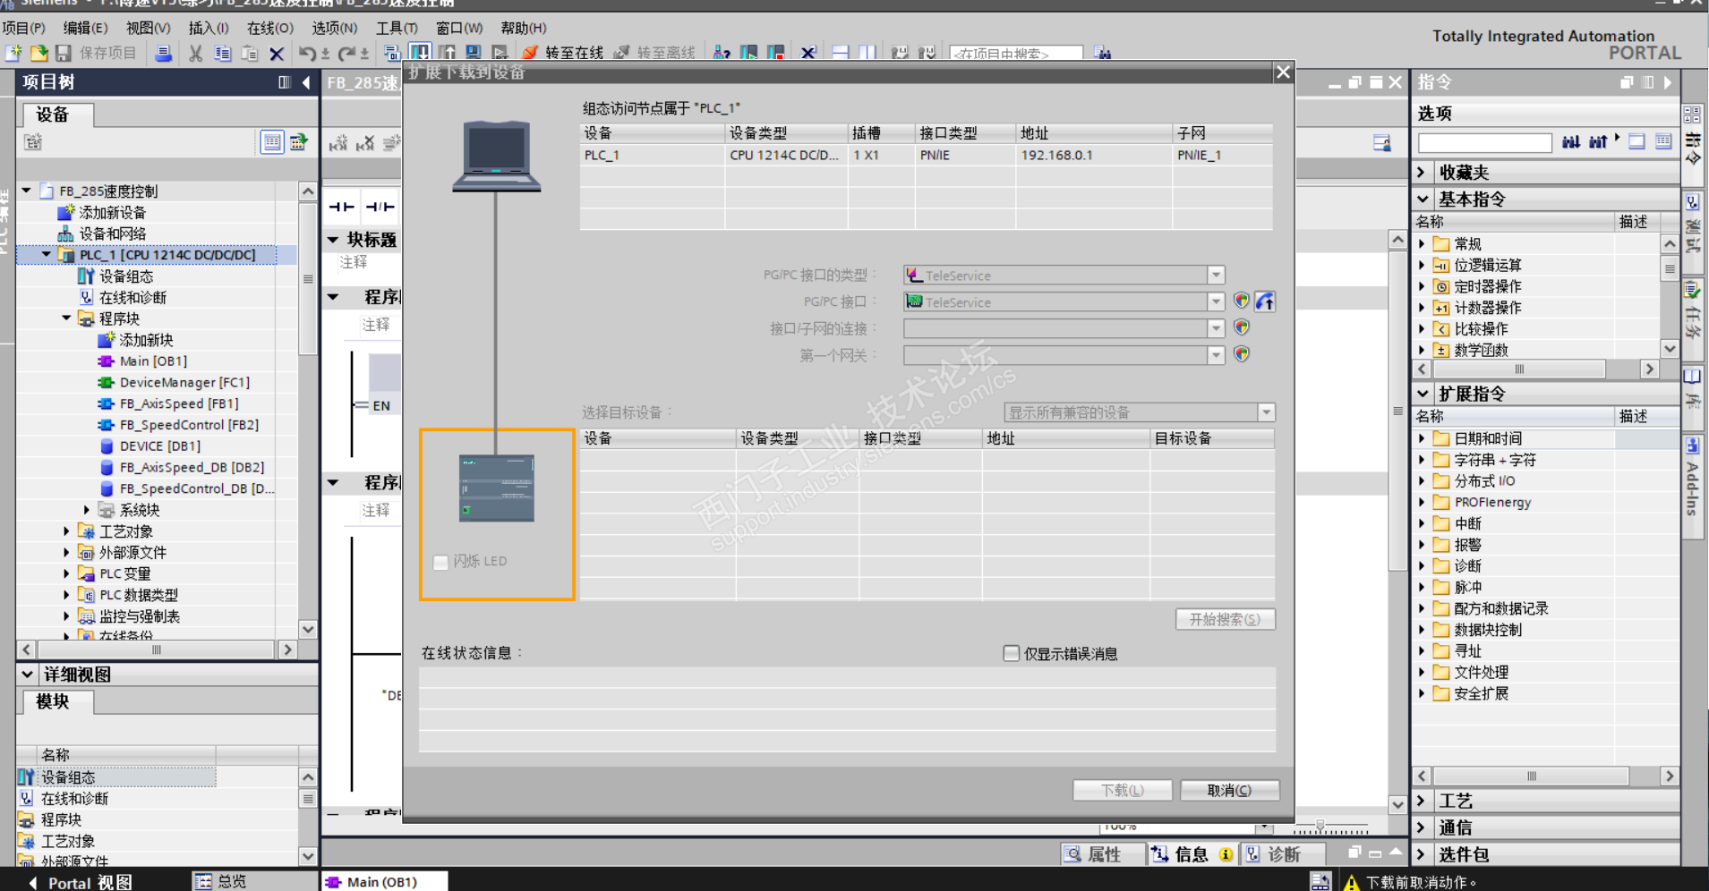Click the search upward icon in instructions options

pos(1598,141)
